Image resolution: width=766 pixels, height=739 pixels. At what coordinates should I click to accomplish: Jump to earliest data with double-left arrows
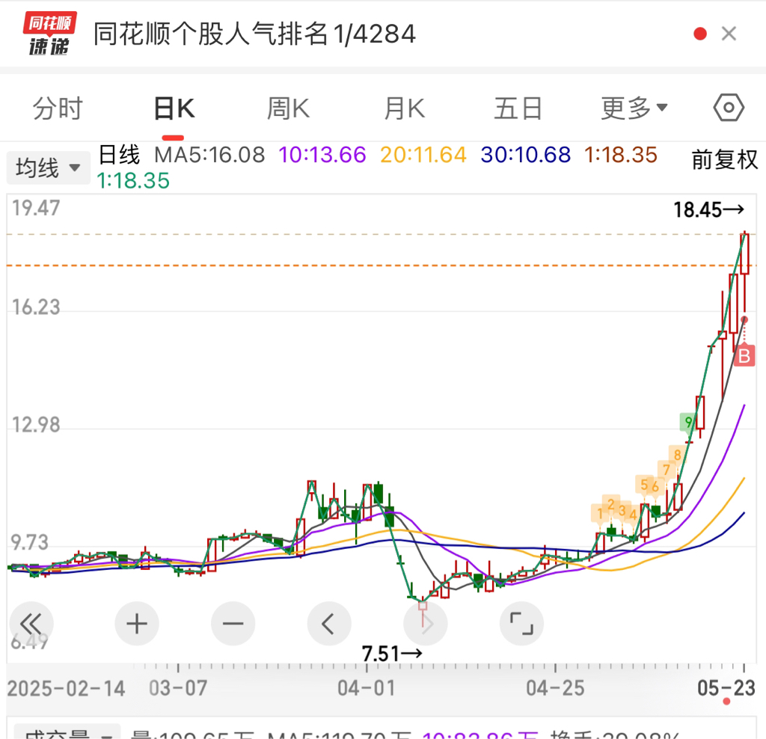(x=31, y=624)
